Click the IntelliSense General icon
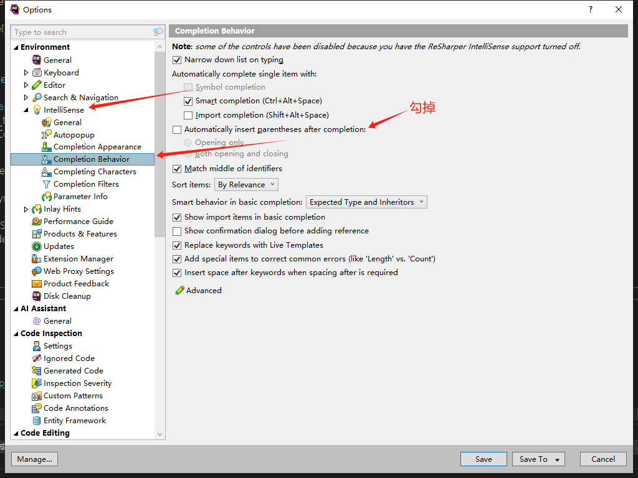The width and height of the screenshot is (638, 478). (x=46, y=123)
